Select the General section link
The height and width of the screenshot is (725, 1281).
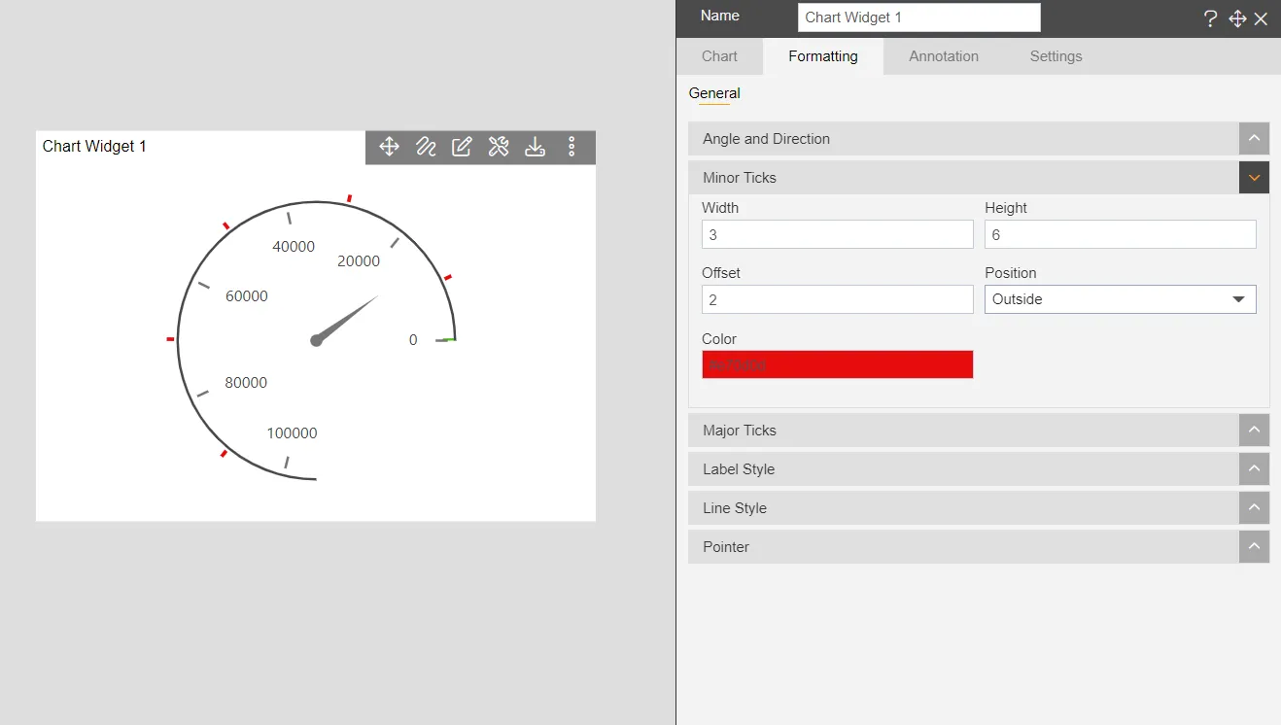click(x=714, y=92)
